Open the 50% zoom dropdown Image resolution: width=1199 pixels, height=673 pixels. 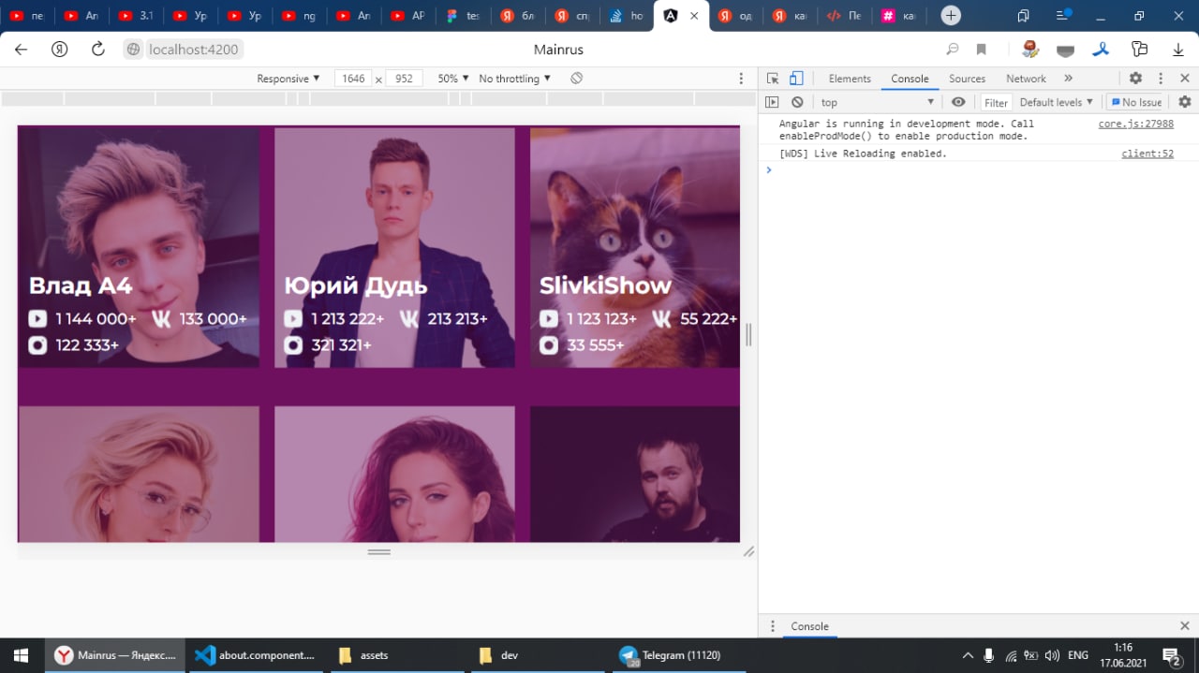point(453,79)
